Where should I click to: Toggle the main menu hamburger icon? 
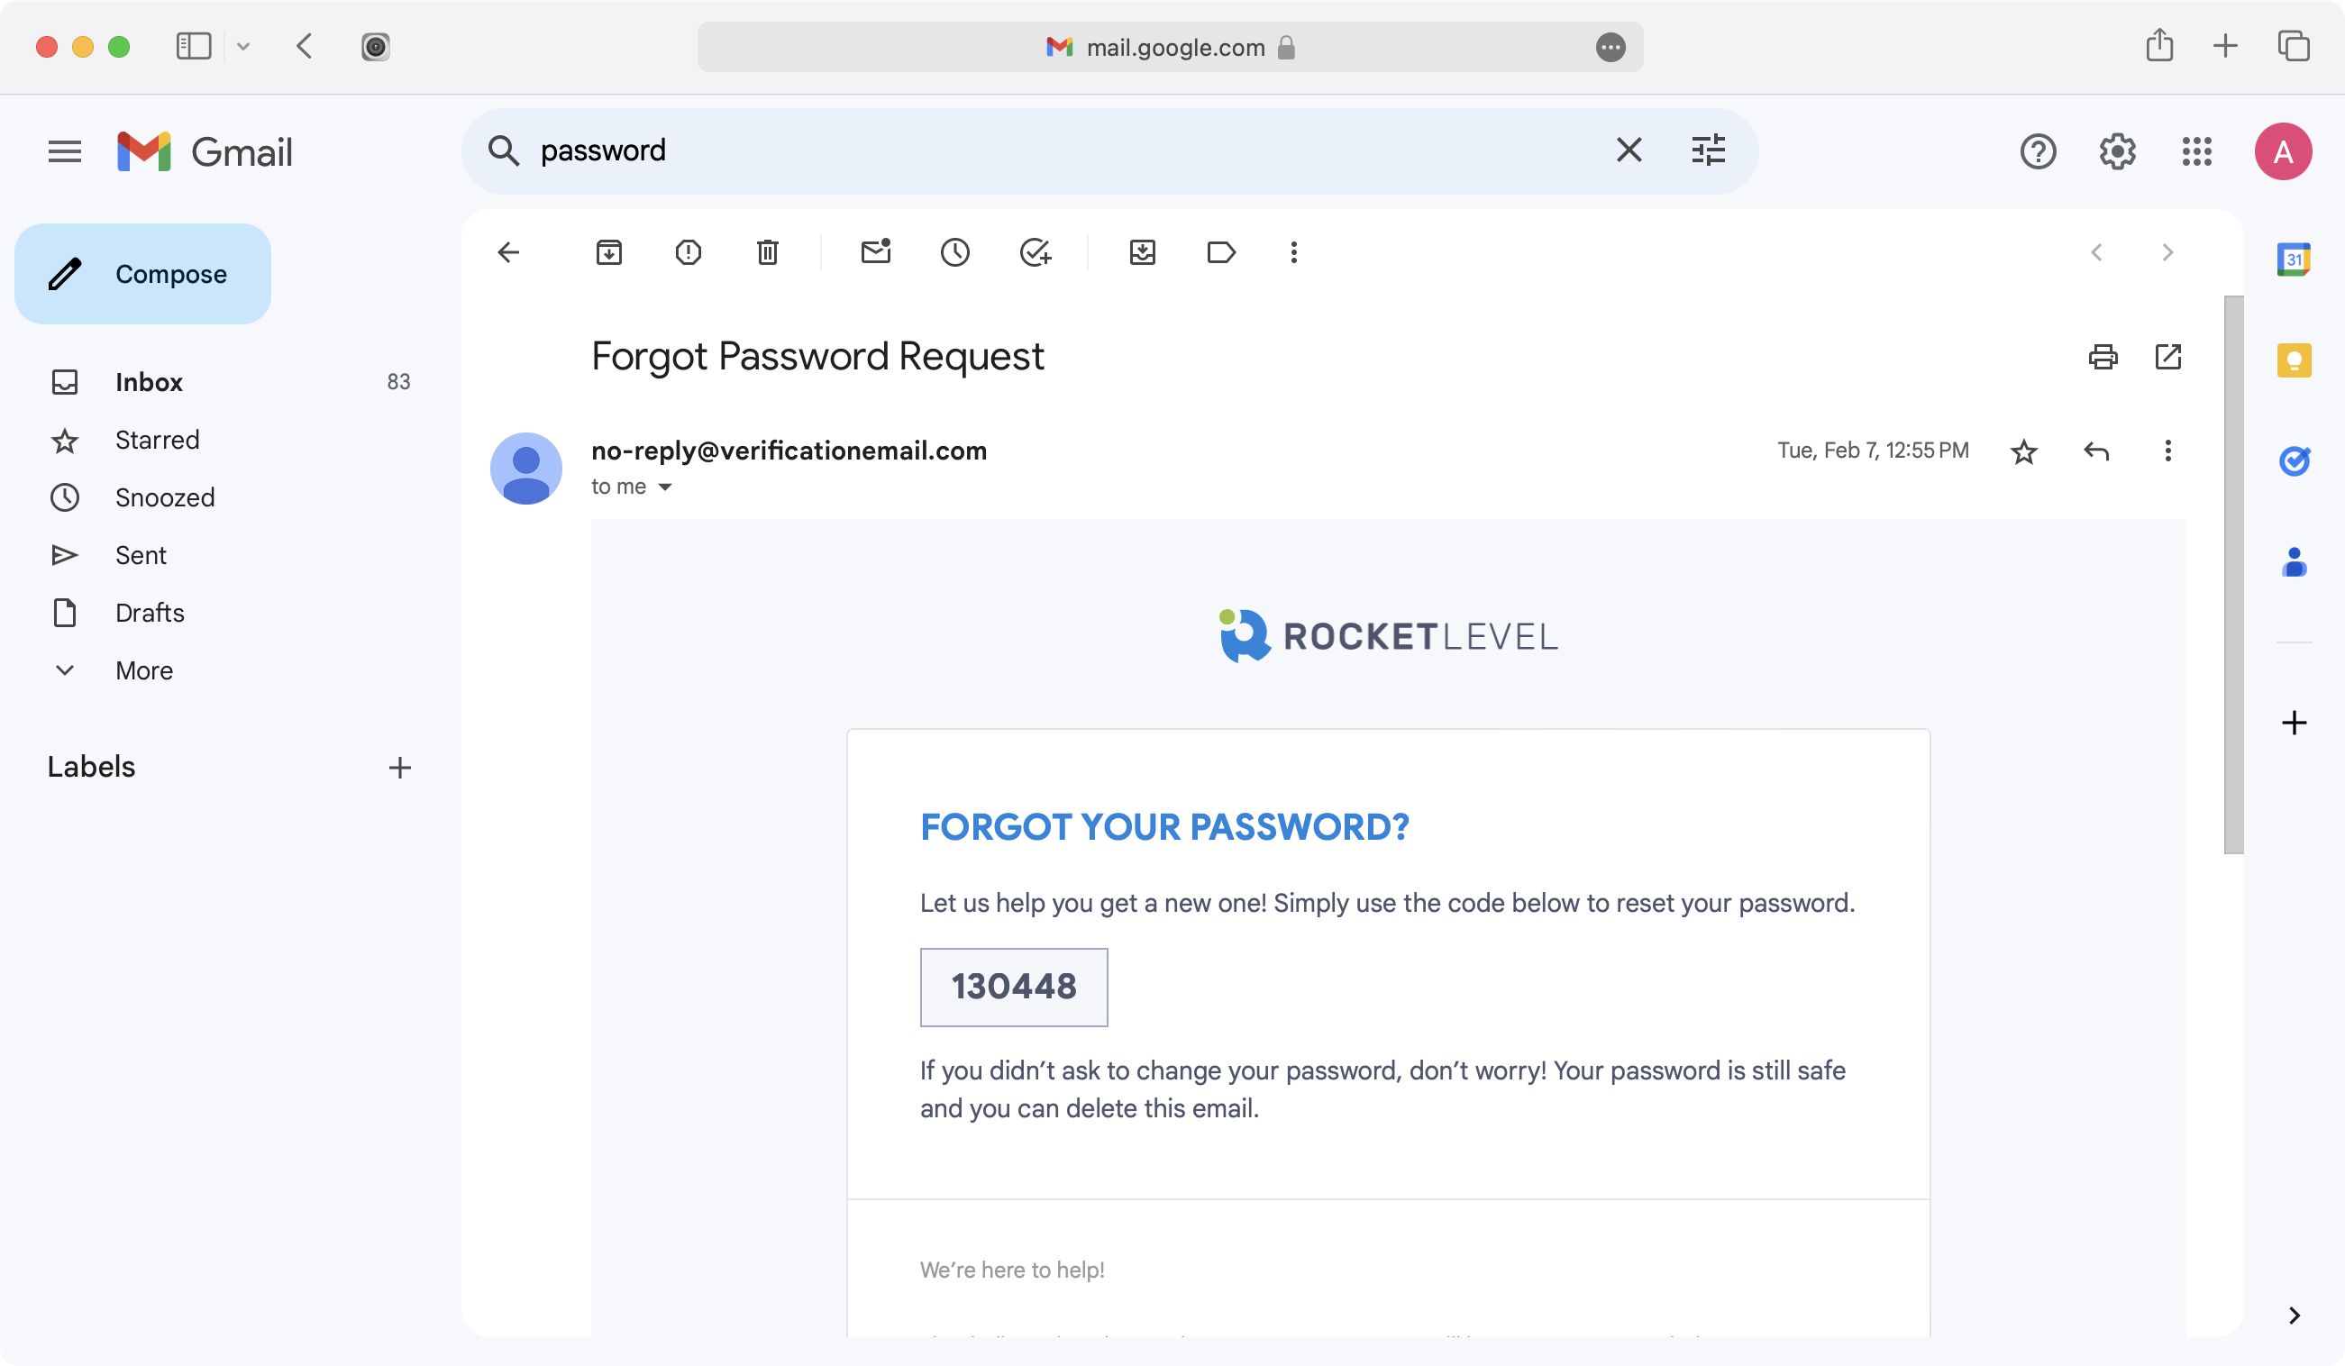[64, 150]
